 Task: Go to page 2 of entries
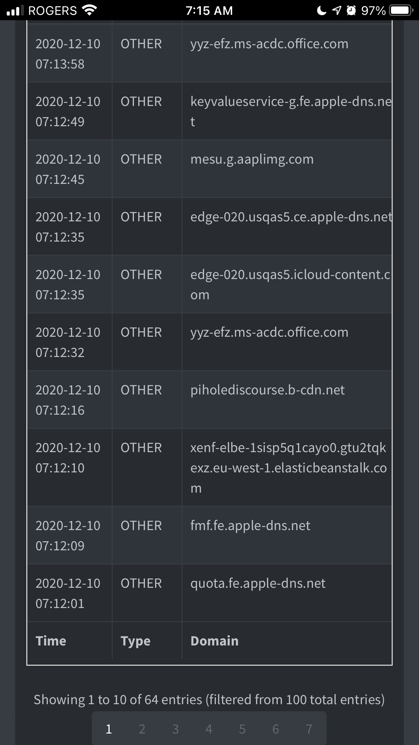142,729
